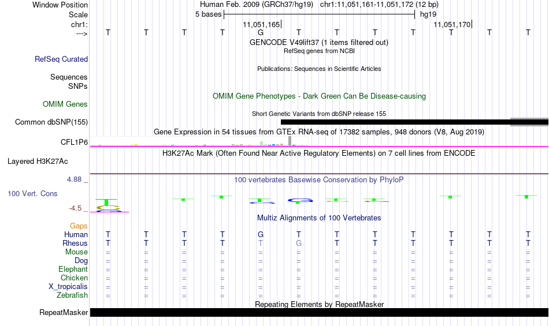Click the GENCODE V49lift37 track title
The width and height of the screenshot is (549, 326).
319,43
